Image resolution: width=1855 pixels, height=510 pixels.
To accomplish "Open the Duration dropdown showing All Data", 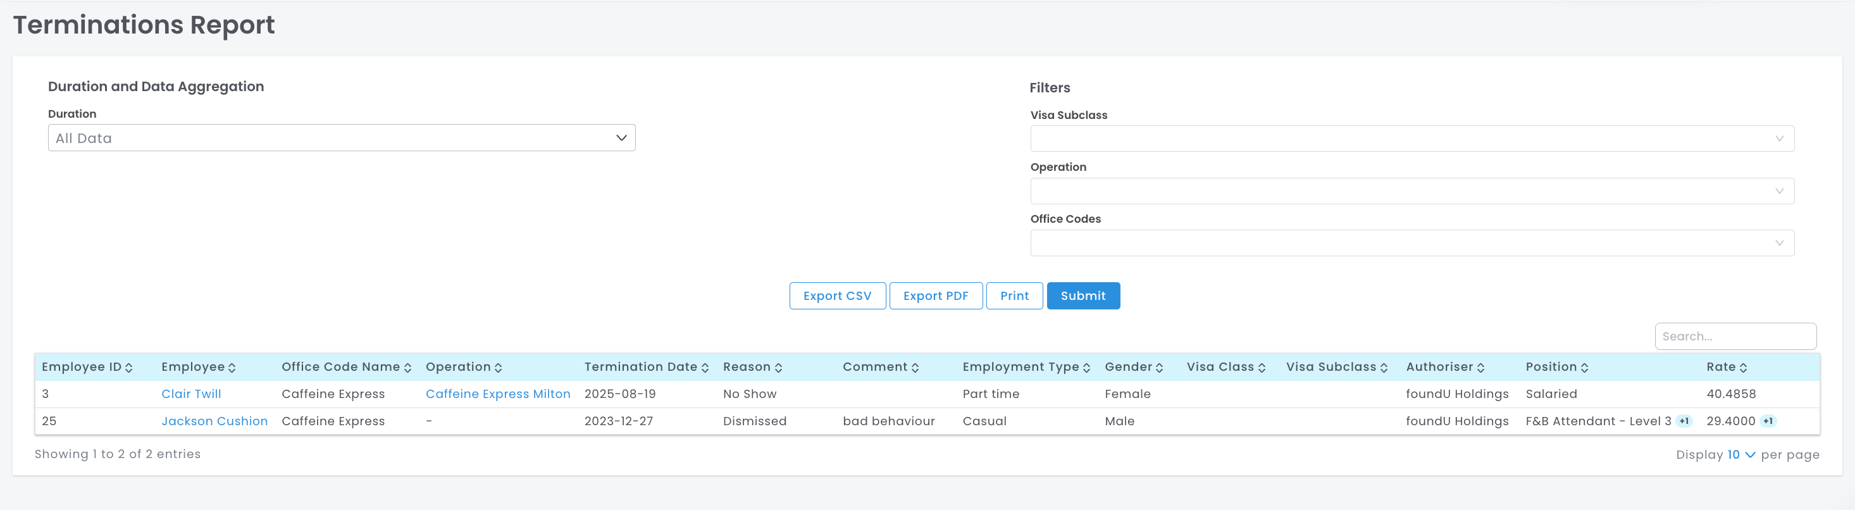I will [x=342, y=137].
